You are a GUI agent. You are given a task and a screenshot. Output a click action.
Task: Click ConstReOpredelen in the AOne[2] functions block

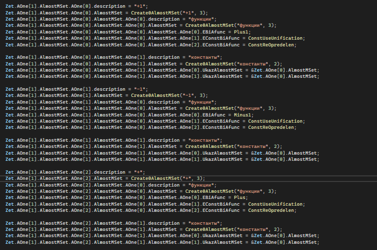pyautogui.click(x=271, y=210)
